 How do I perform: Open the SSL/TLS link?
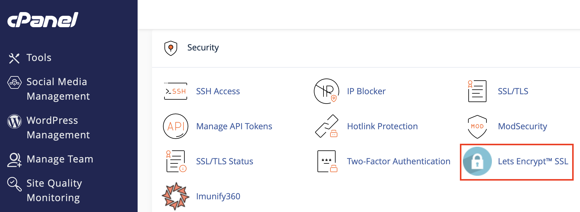(513, 91)
